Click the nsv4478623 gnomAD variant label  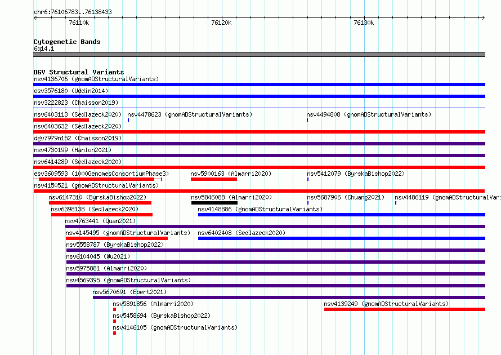click(x=190, y=114)
